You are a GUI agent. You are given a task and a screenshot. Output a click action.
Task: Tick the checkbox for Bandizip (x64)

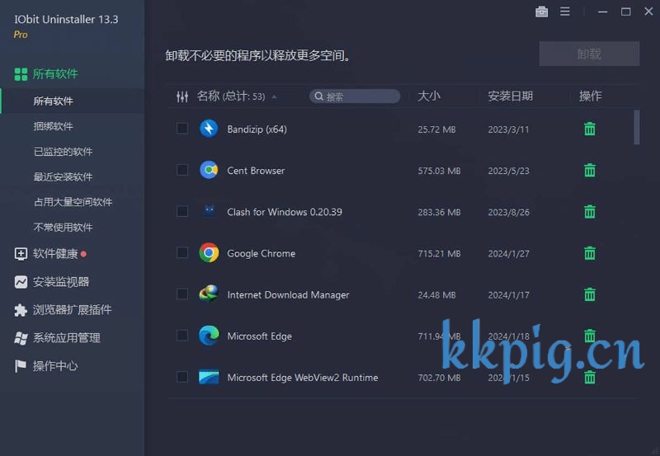pyautogui.click(x=182, y=129)
